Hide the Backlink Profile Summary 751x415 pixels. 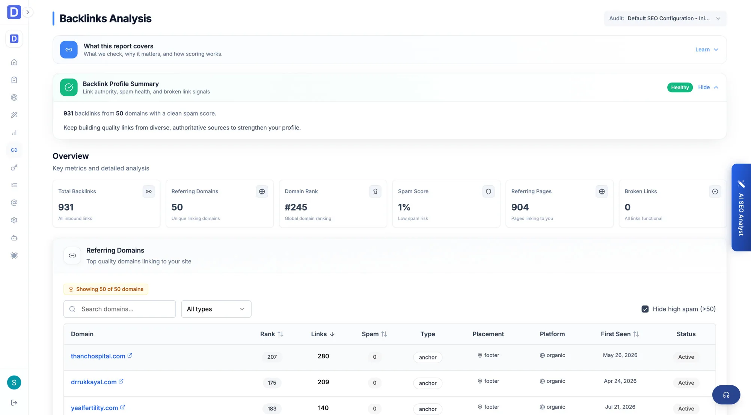708,87
